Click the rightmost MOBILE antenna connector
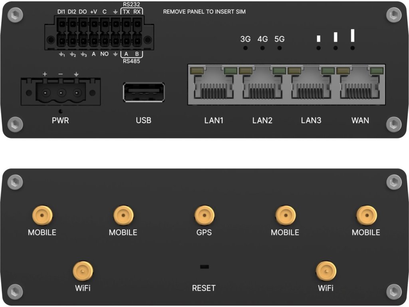Screen dimensions: 409x307 pos(366,216)
